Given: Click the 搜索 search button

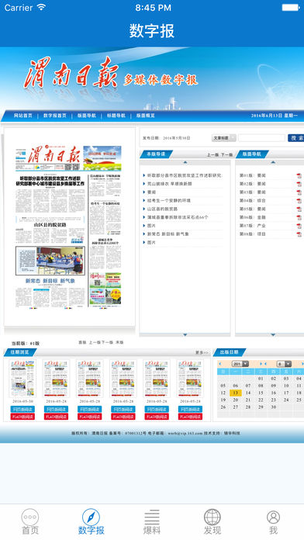Looking at the screenshot, I should pos(296,138).
